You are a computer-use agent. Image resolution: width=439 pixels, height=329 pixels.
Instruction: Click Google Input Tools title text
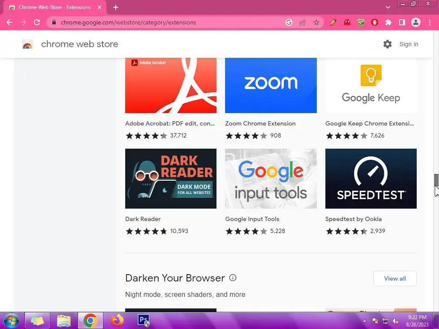(252, 219)
